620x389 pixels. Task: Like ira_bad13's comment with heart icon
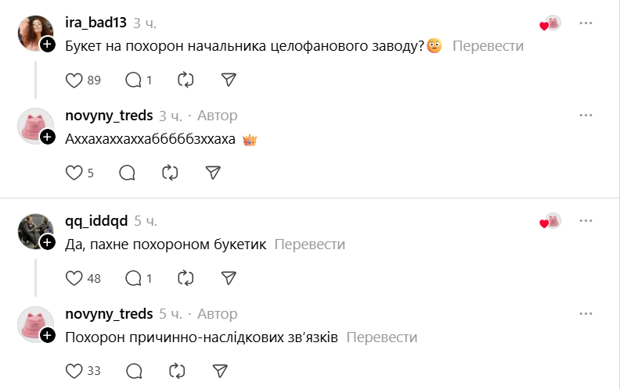click(x=74, y=80)
